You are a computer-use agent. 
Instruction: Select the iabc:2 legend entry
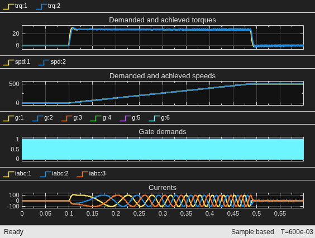pyautogui.click(x=54, y=174)
